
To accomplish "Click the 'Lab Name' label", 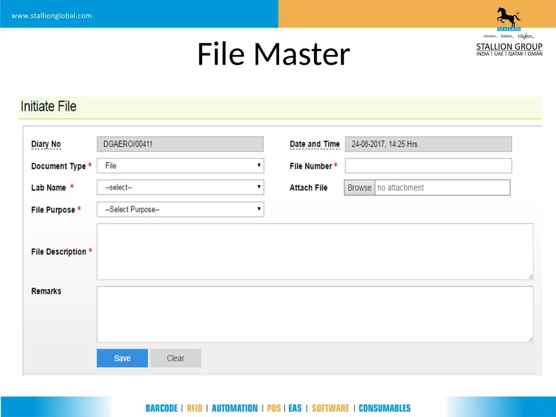I will (48, 187).
